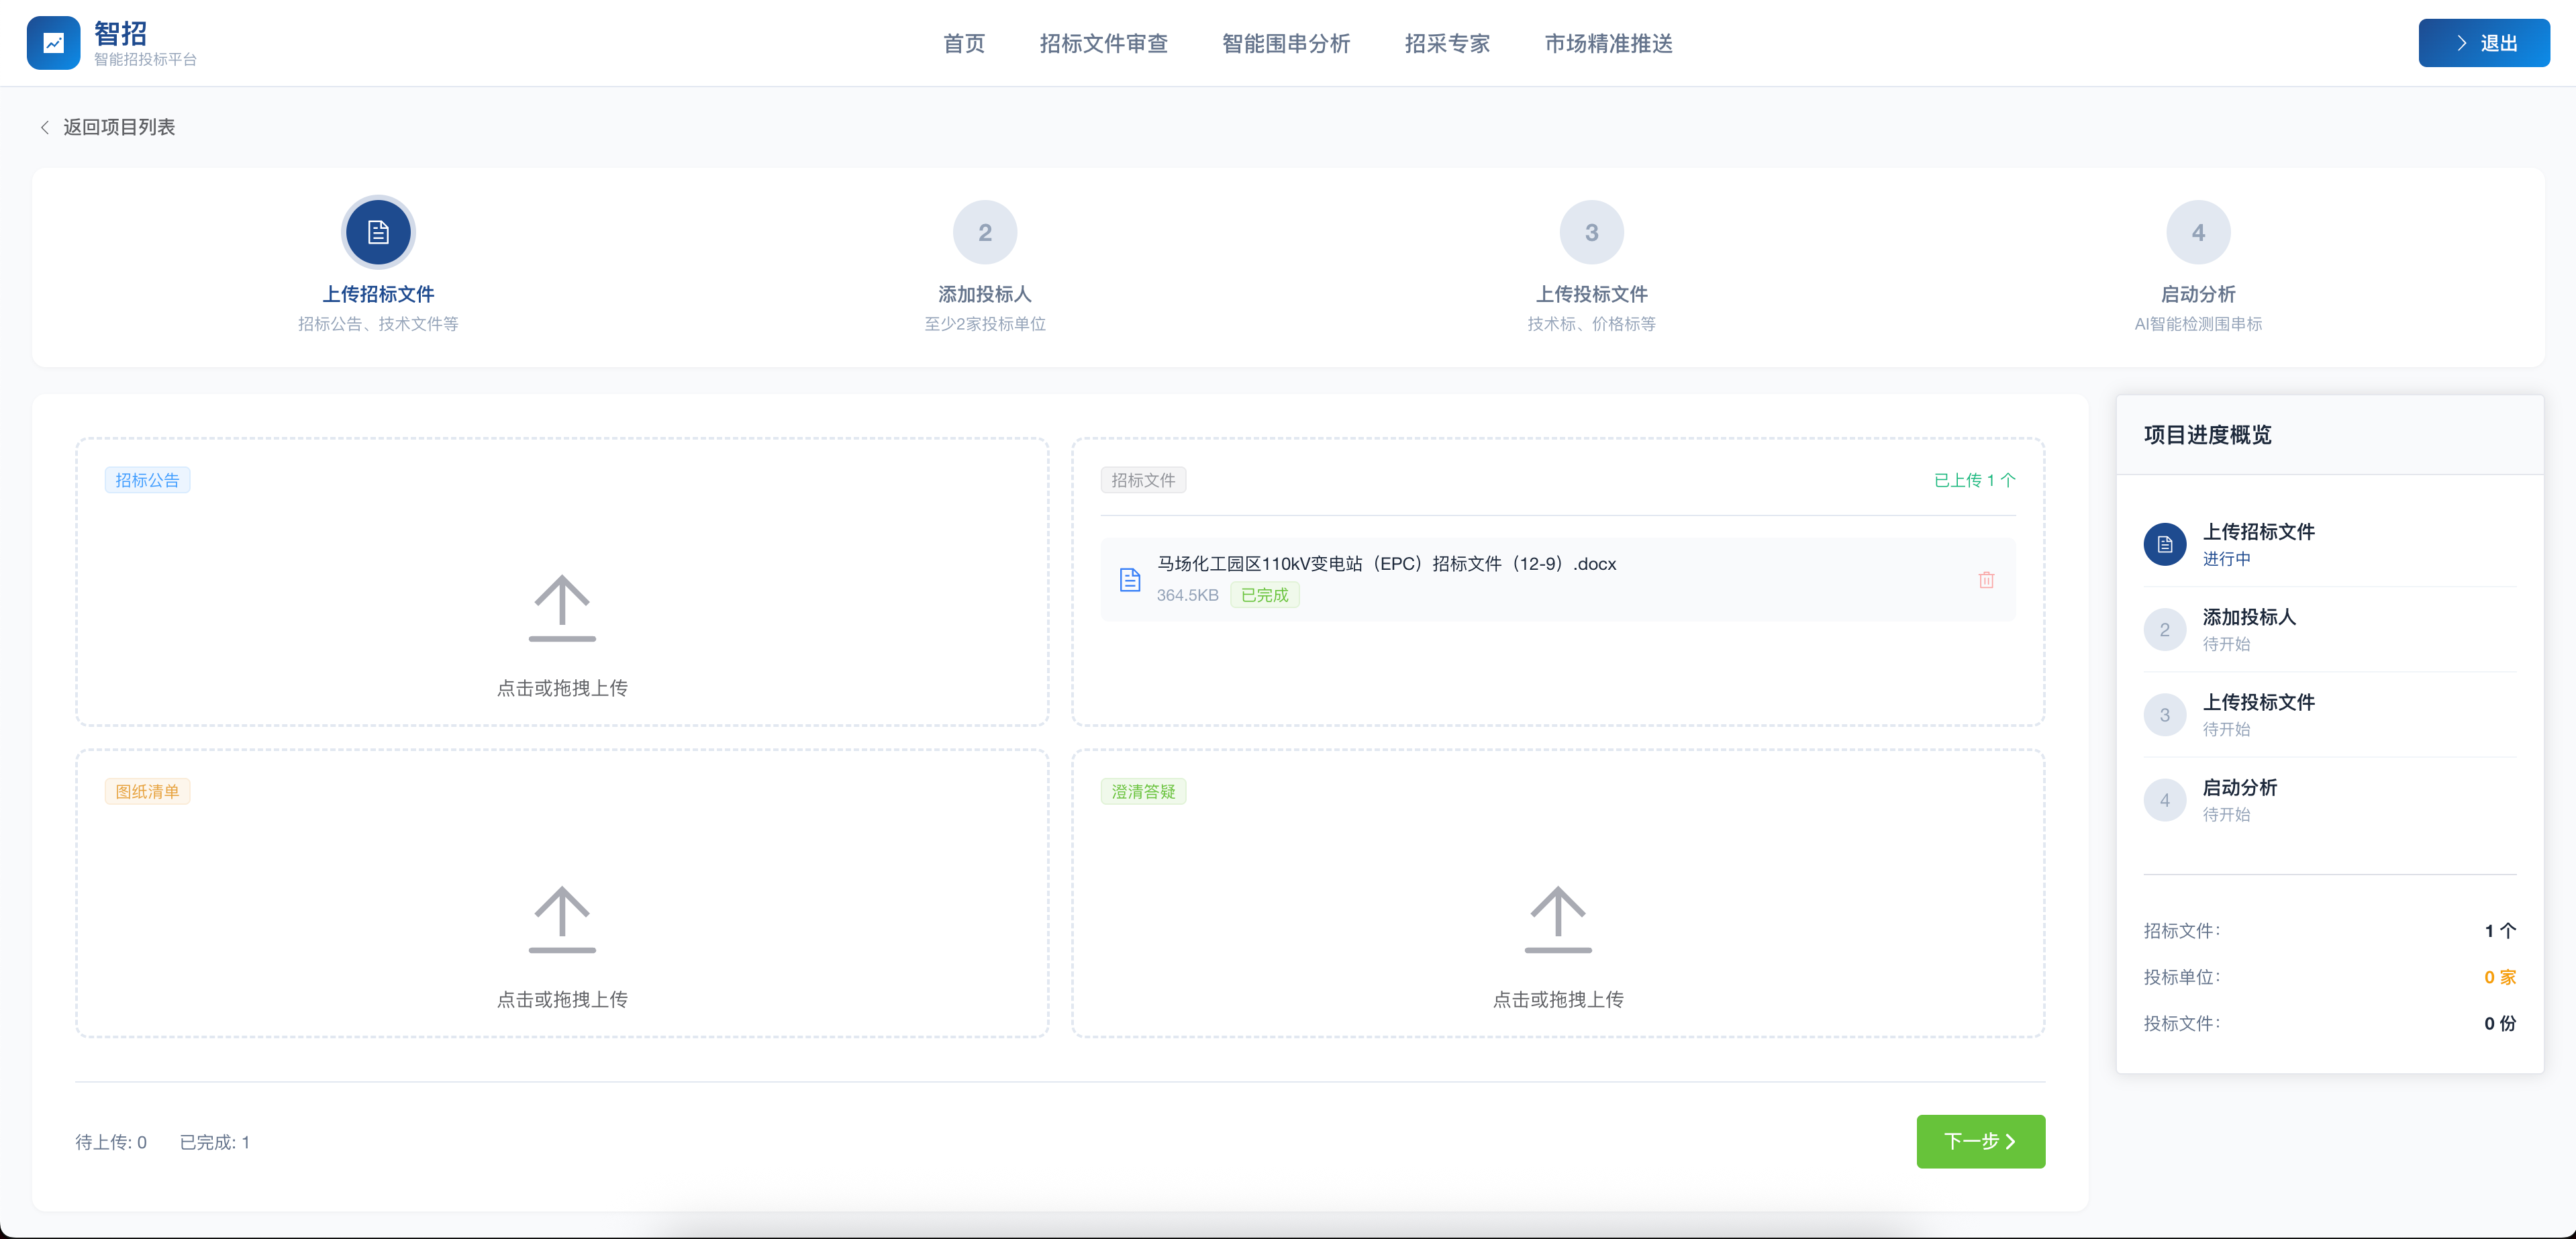The height and width of the screenshot is (1239, 2576).
Task: Click upload arrow in 图纸清单 box
Action: point(562,919)
